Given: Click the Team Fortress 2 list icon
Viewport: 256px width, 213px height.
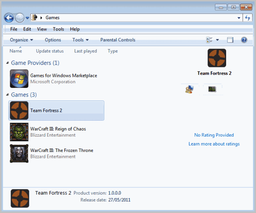Looking at the screenshot, I should pos(19,111).
